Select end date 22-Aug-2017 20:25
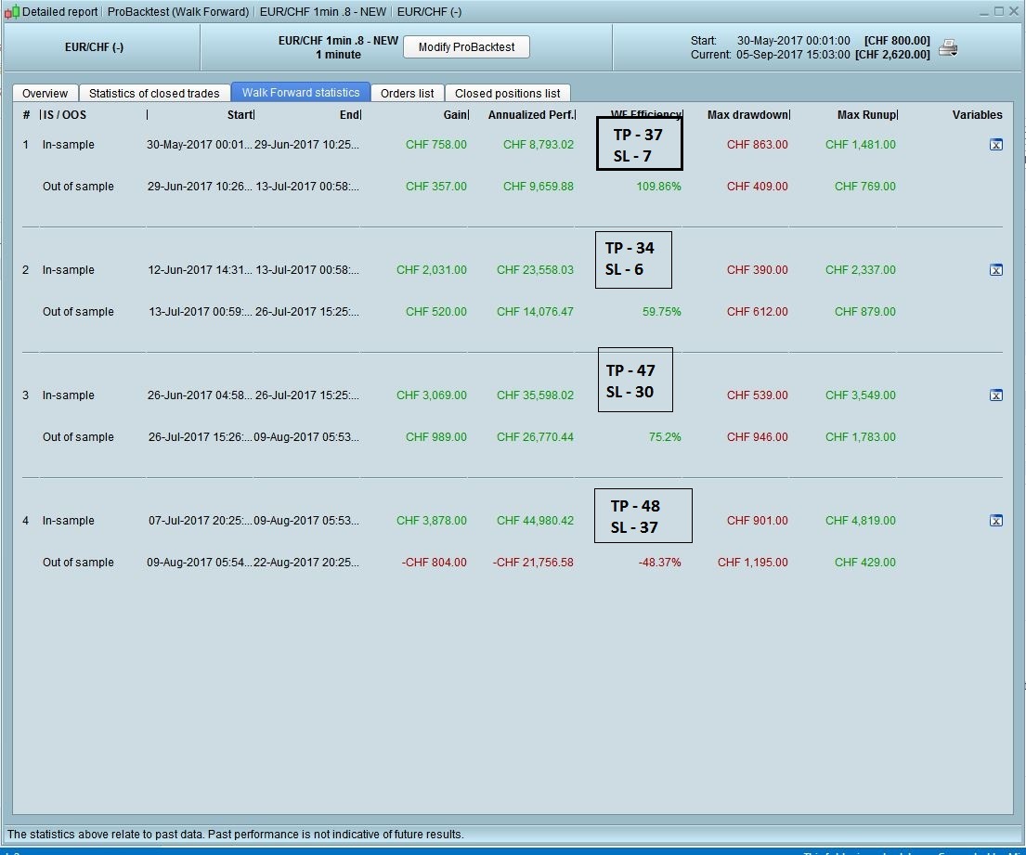Viewport: 1026px width, 855px height. coord(306,563)
